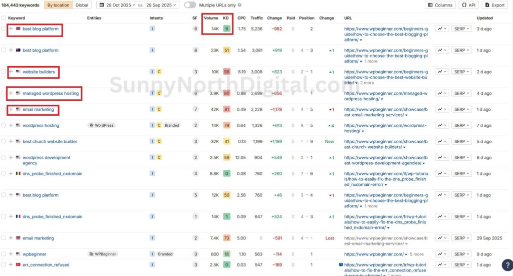The height and width of the screenshot is (276, 513).
Task: Sort by Traffic column header
Action: point(256,18)
